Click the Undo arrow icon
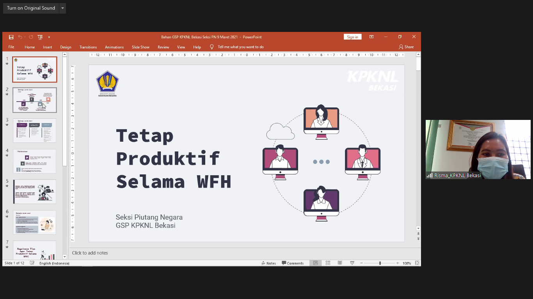This screenshot has width=533, height=299. (20, 37)
